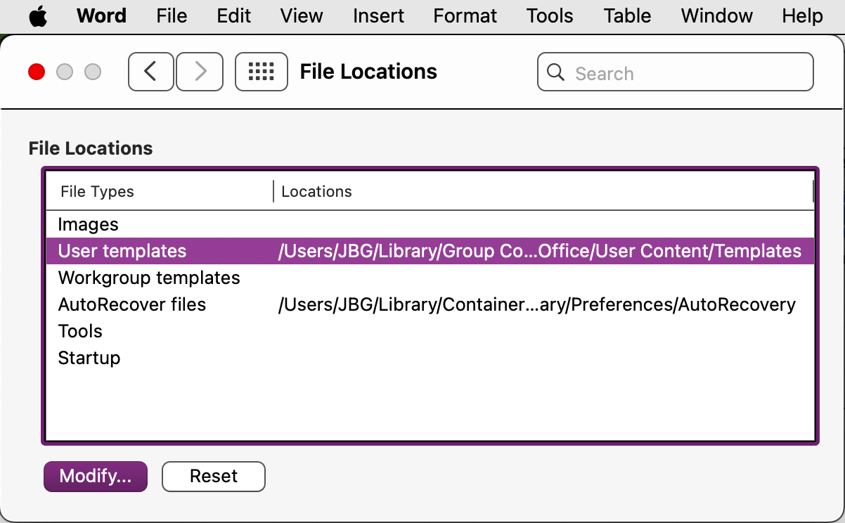
Task: Open the Help menu
Action: click(x=802, y=15)
